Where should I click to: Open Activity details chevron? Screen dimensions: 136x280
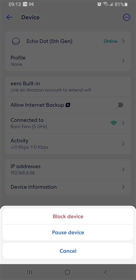[x=123, y=143]
